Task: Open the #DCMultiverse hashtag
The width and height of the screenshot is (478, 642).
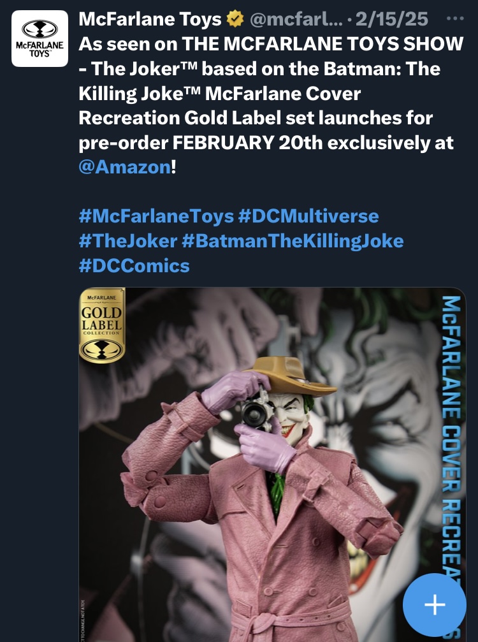Action: [308, 216]
